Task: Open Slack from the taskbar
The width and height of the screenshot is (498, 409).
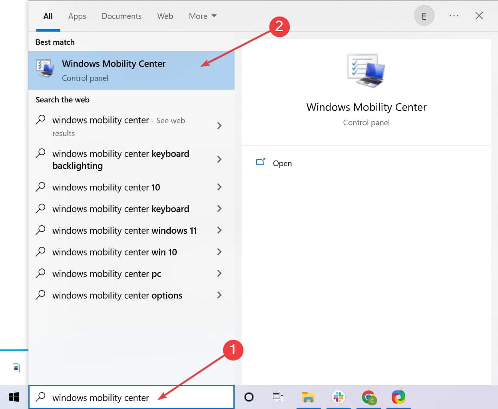Action: tap(338, 397)
